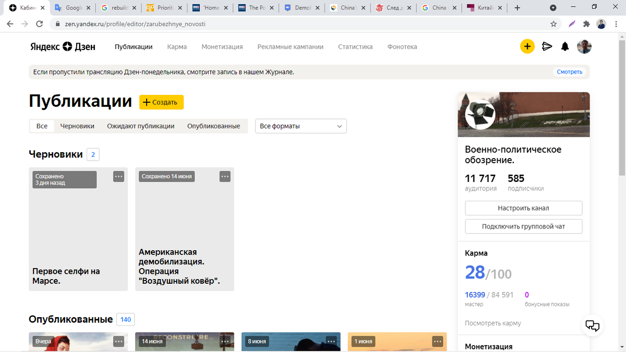Screen dimensions: 626x352
Task: Open options menu on the 1 июня published card
Action: (438, 342)
